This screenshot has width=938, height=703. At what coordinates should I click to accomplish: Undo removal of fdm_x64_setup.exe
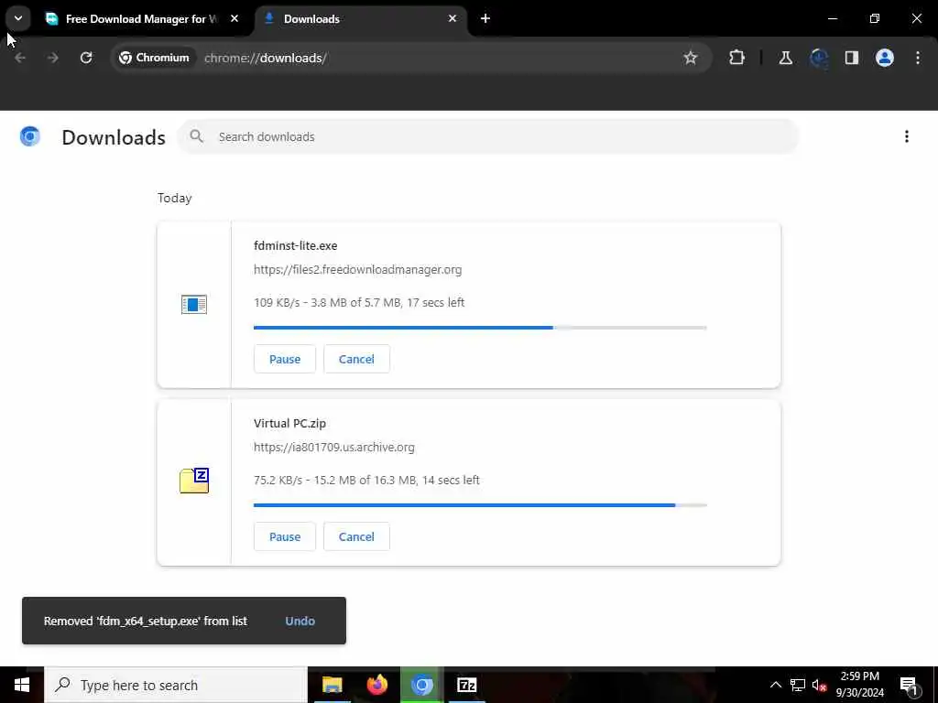coord(300,622)
